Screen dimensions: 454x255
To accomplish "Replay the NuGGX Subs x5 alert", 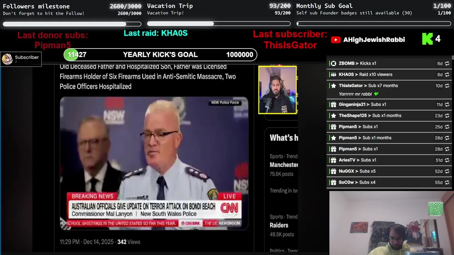I will click(x=447, y=171).
